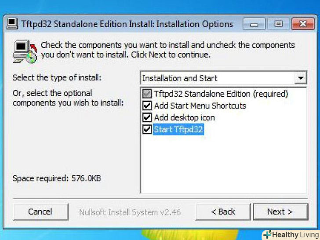The width and height of the screenshot is (320, 240).
Task: Click the Tftpd32 installer icon in title bar
Action: (12, 24)
